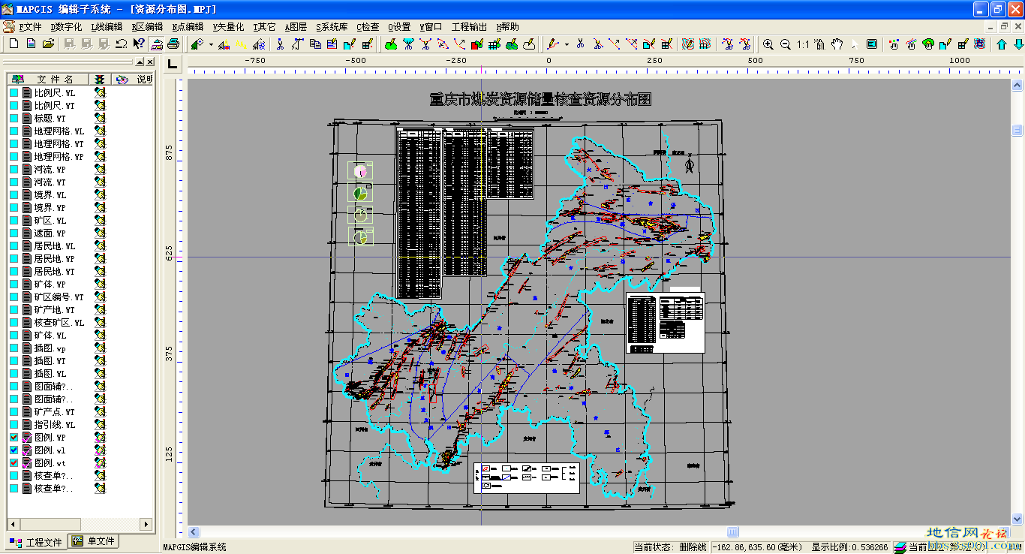Collapse the file panel with the up-arrow button
The height and width of the screenshot is (554, 1025).
click(140, 62)
